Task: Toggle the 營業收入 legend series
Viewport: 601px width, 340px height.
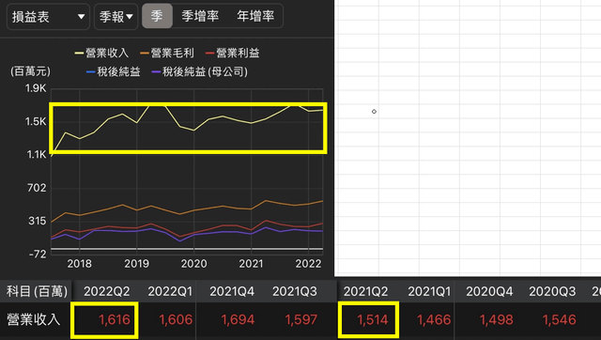Action: [101, 53]
